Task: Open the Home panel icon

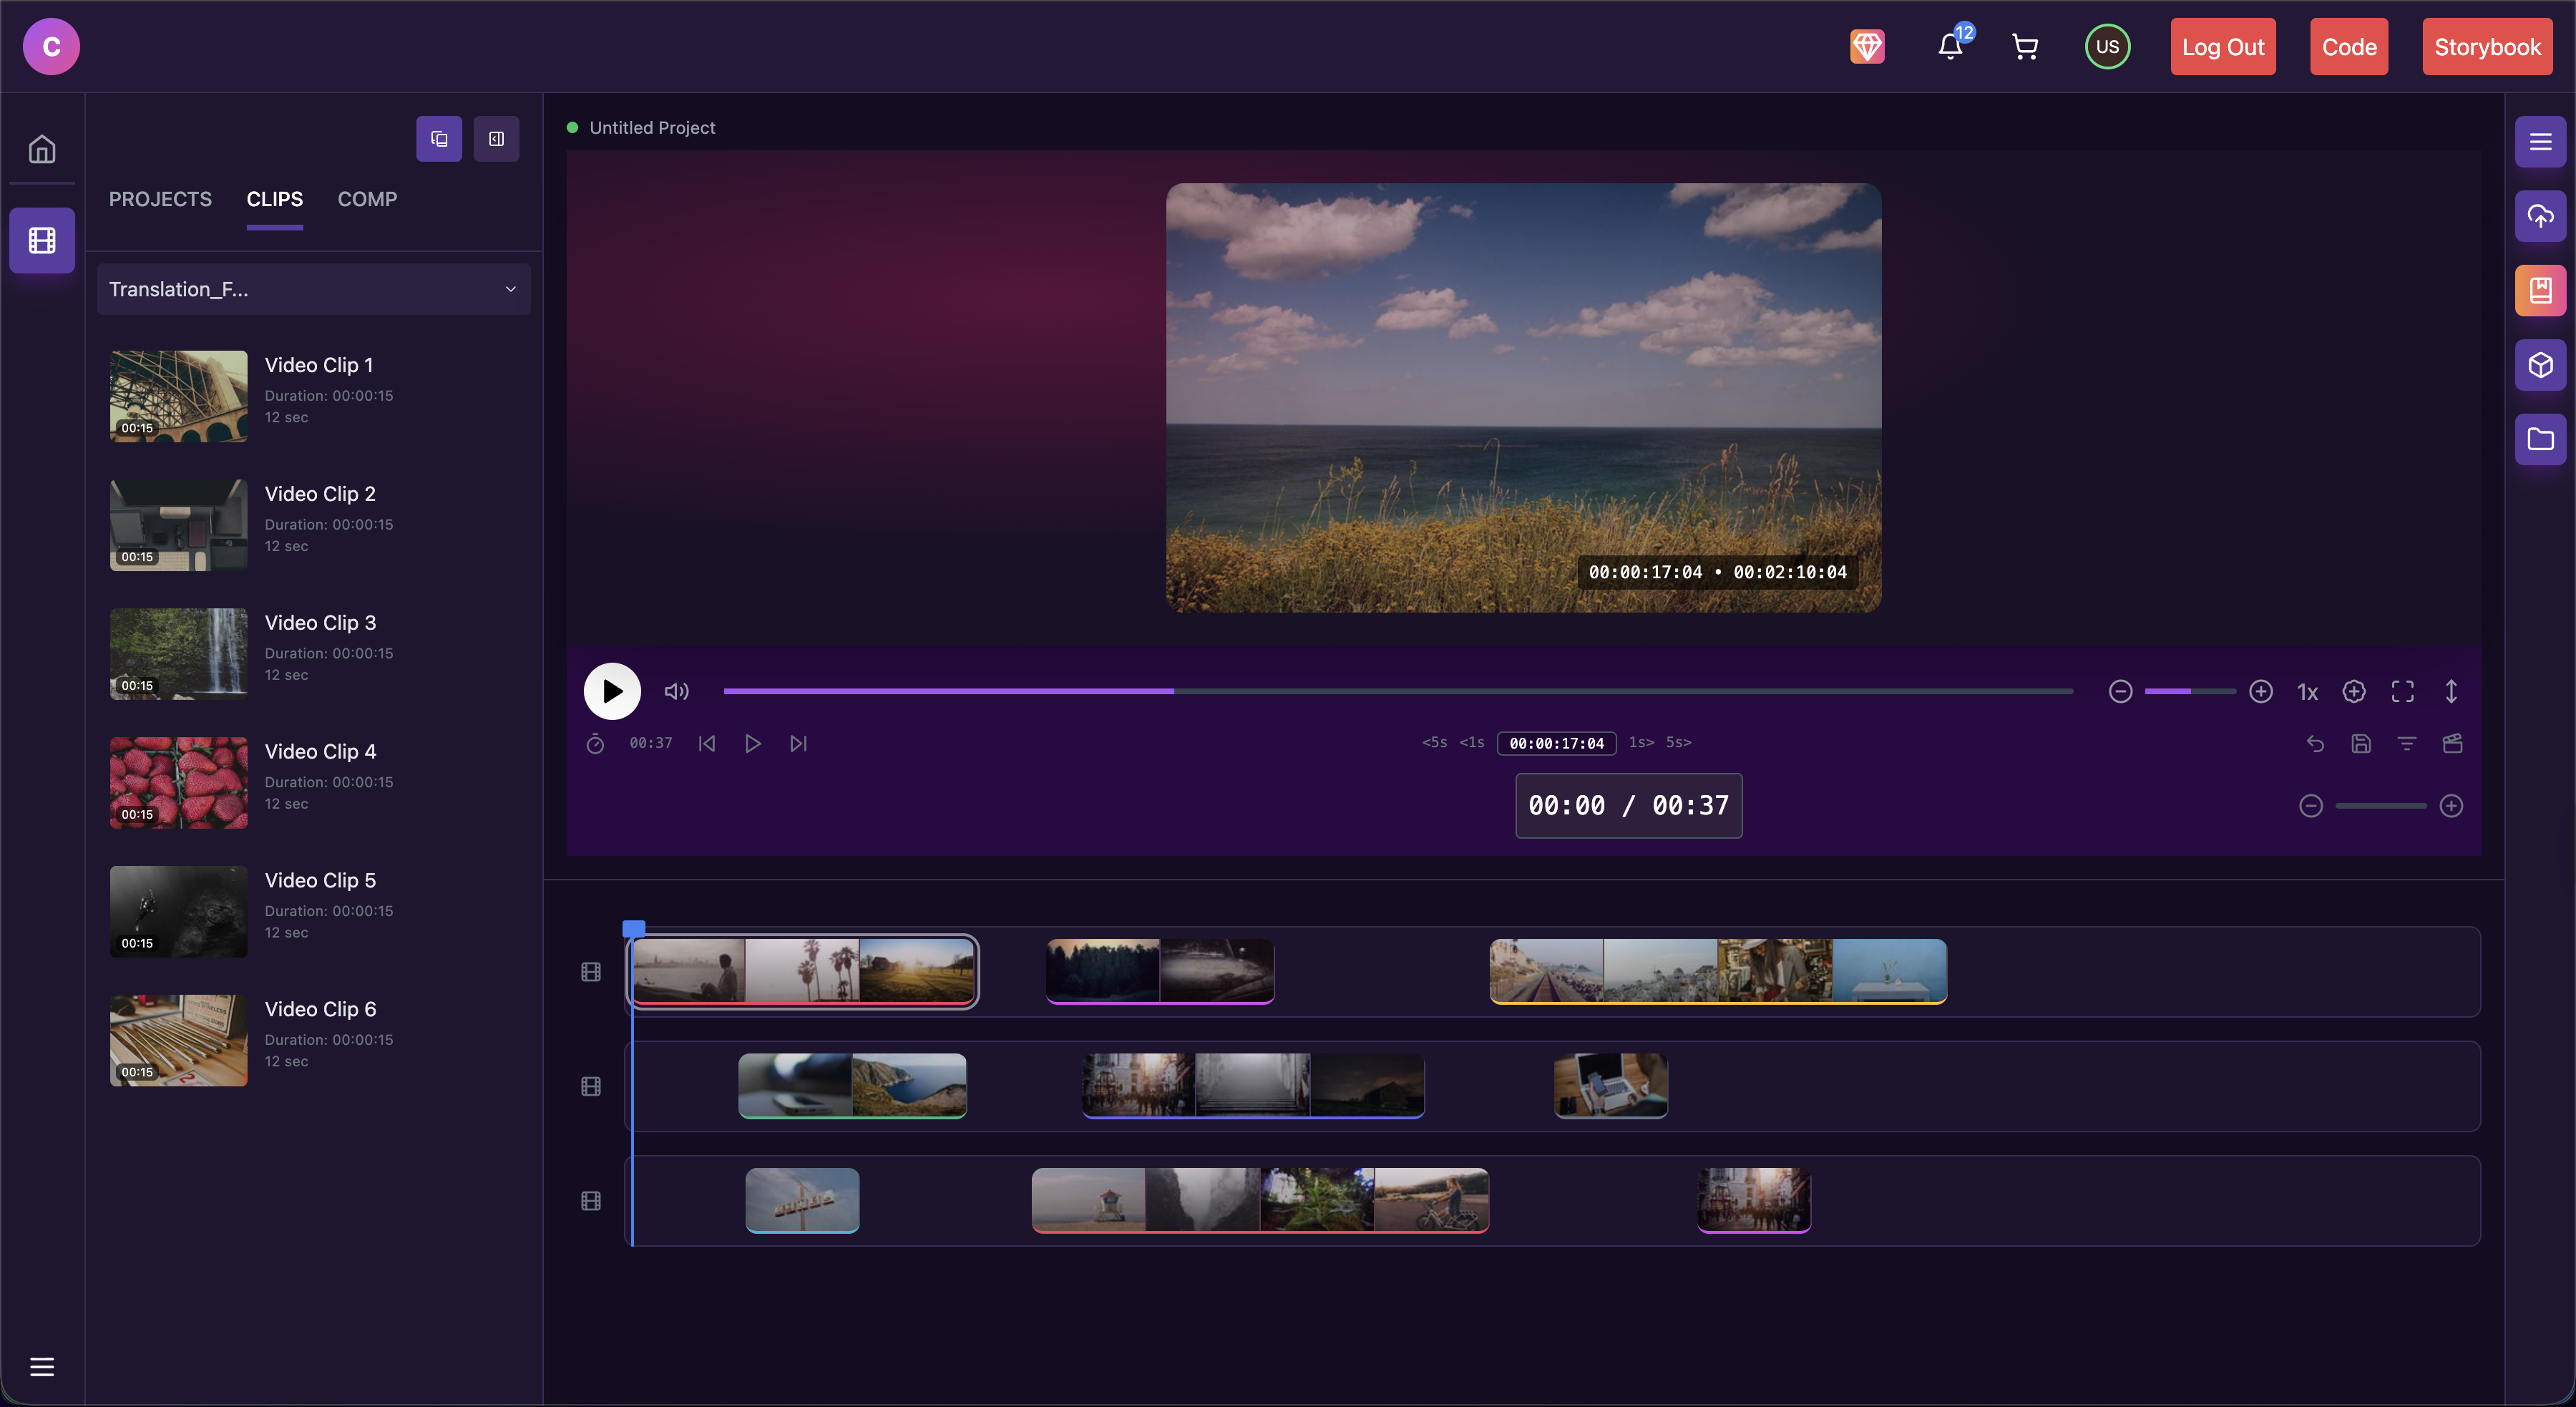Action: click(x=42, y=147)
